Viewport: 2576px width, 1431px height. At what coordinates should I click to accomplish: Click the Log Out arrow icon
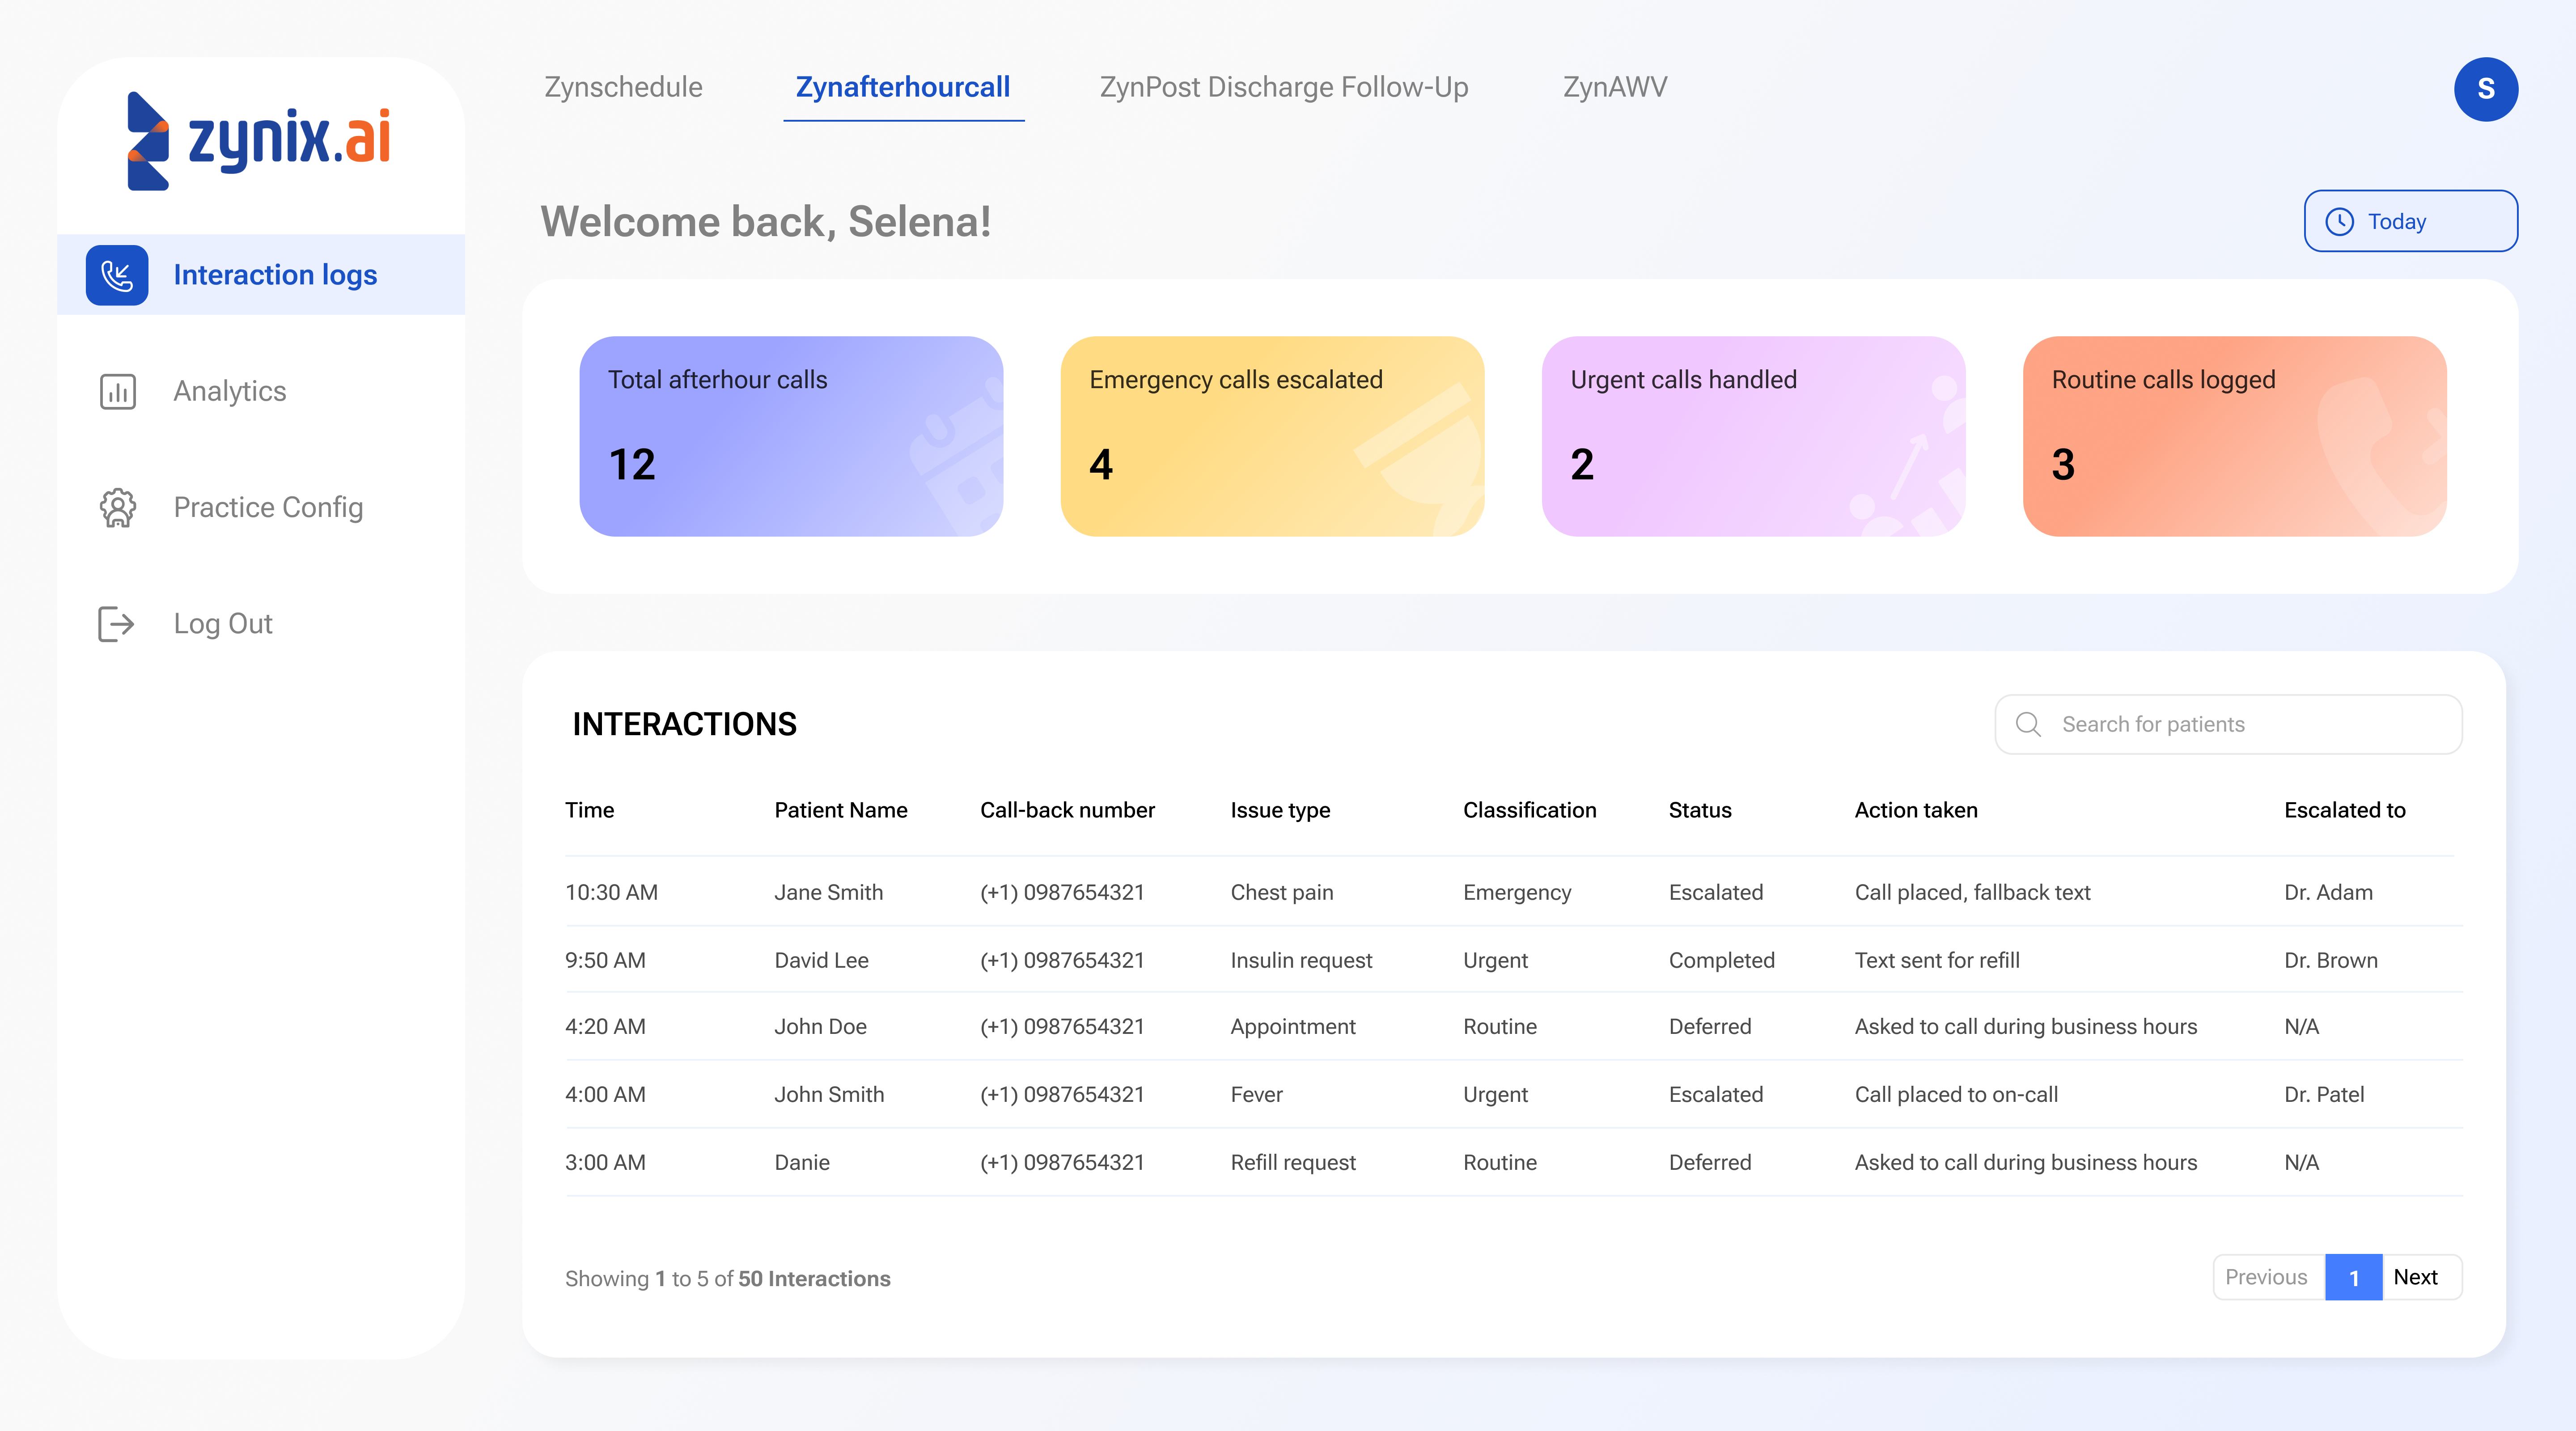pyautogui.click(x=116, y=624)
